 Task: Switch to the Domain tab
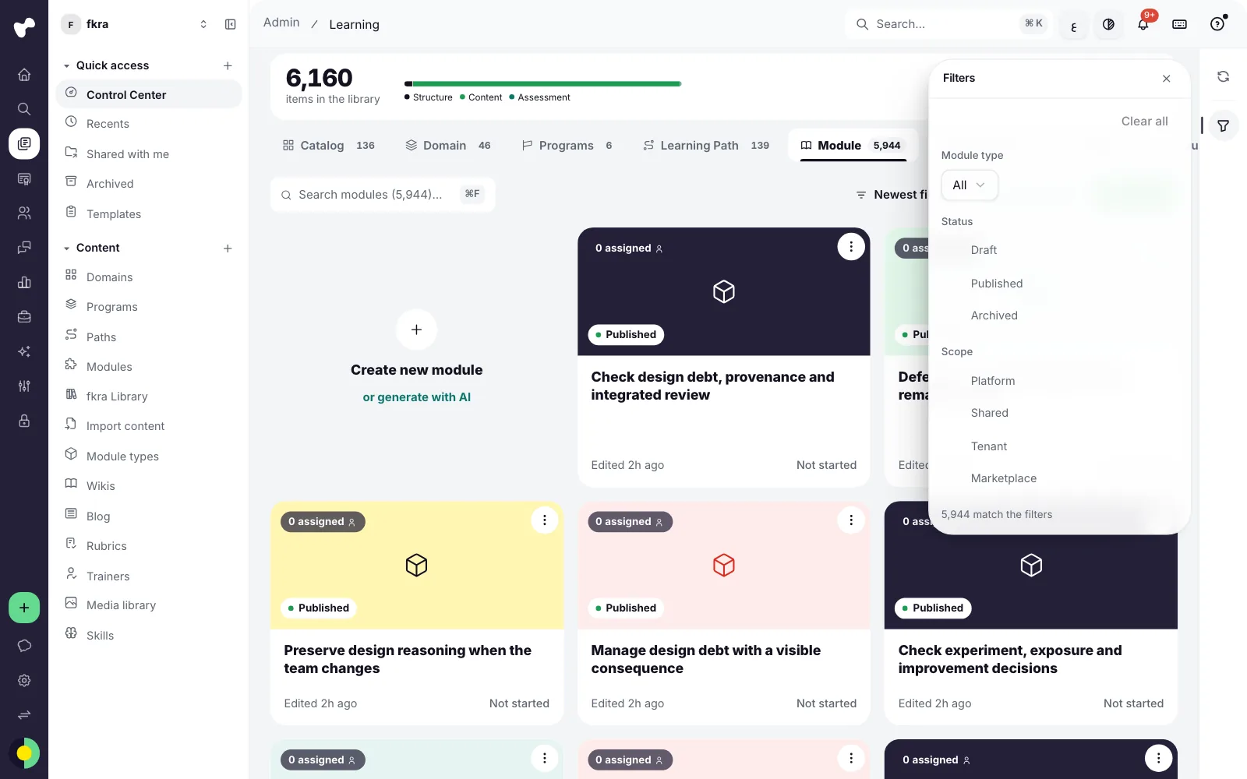448,146
